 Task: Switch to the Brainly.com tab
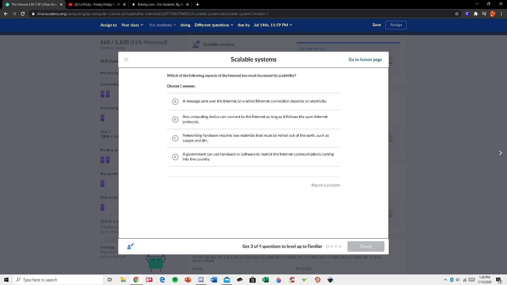[x=160, y=4]
